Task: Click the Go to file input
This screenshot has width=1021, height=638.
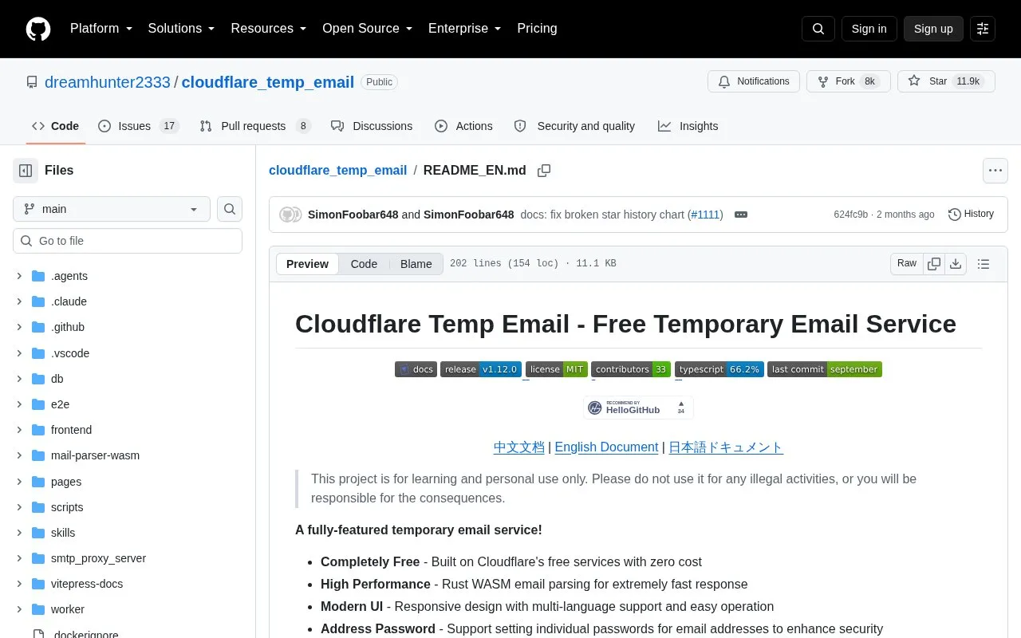Action: coord(128,241)
